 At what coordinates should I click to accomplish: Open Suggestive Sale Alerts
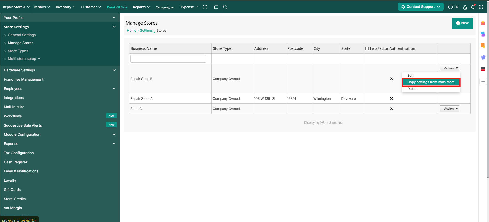click(23, 125)
